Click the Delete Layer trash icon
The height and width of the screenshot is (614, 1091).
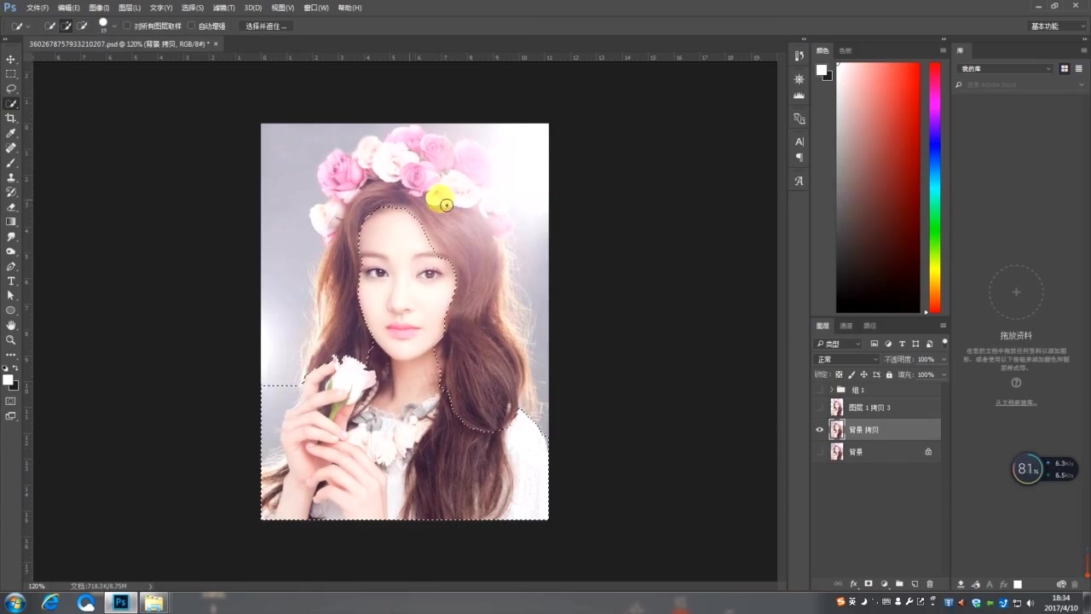[930, 584]
